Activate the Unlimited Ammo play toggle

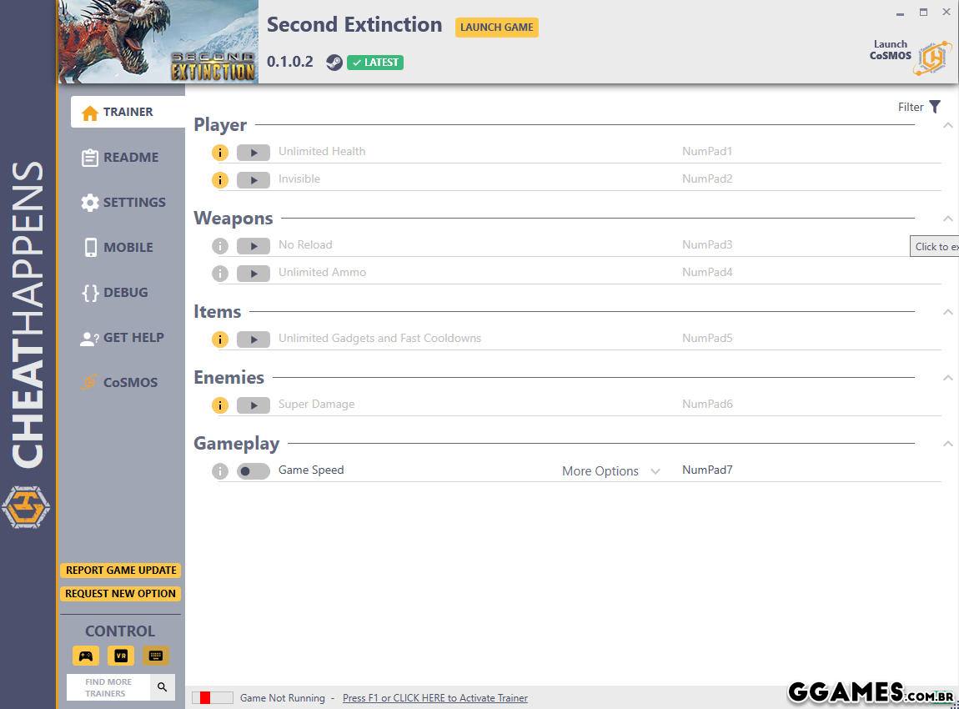point(253,274)
